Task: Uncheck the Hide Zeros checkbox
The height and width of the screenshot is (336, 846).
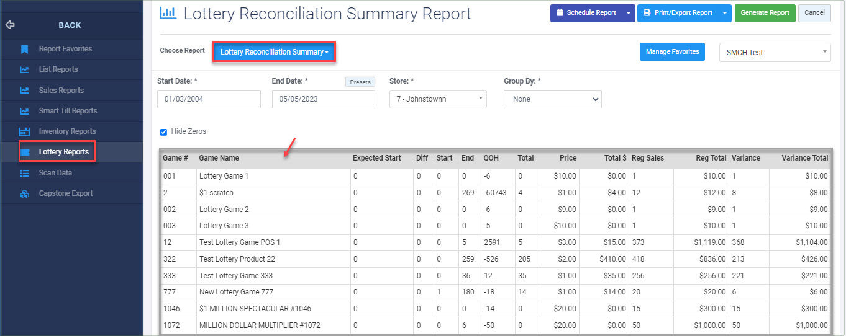Action: click(164, 131)
